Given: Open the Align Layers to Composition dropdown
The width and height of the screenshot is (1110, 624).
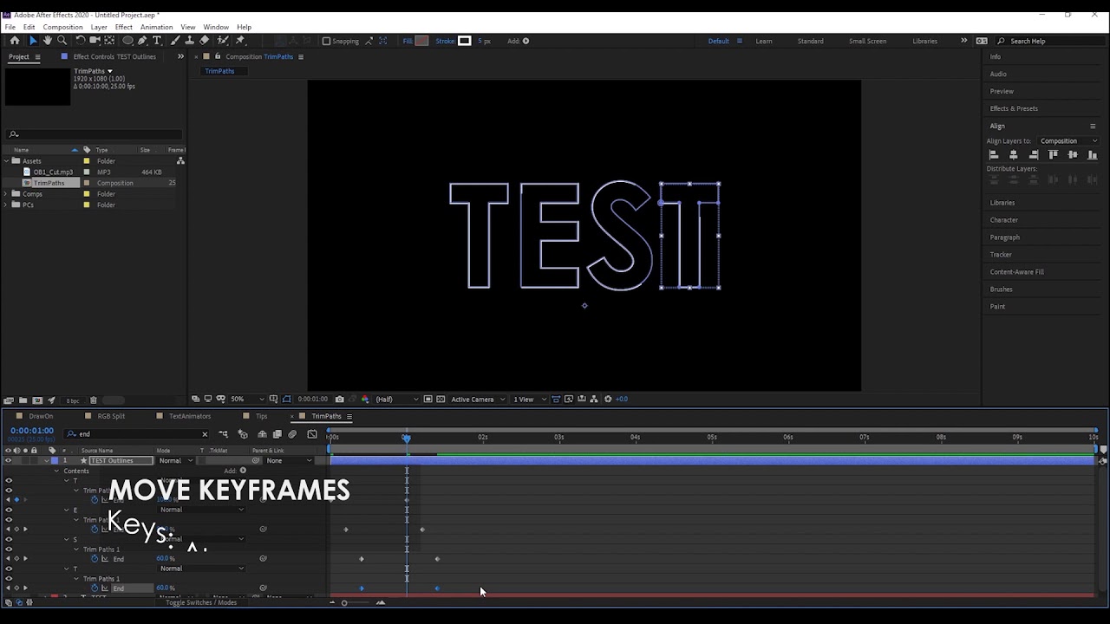Looking at the screenshot, I should point(1068,141).
